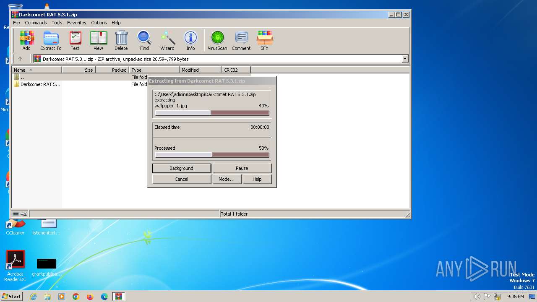The image size is (537, 302).
Task: Sort by Type column header
Action: tap(154, 70)
